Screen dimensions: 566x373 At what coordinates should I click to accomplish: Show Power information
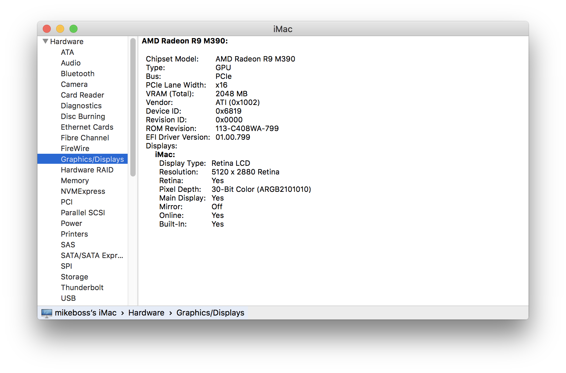[72, 223]
